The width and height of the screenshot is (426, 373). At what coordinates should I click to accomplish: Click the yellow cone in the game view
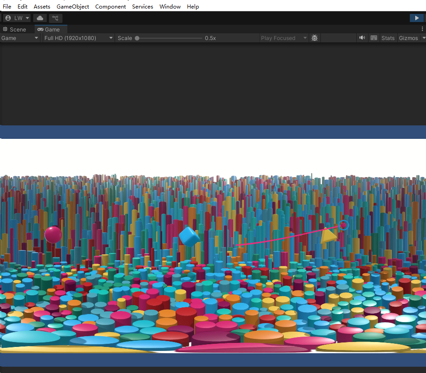pos(328,235)
